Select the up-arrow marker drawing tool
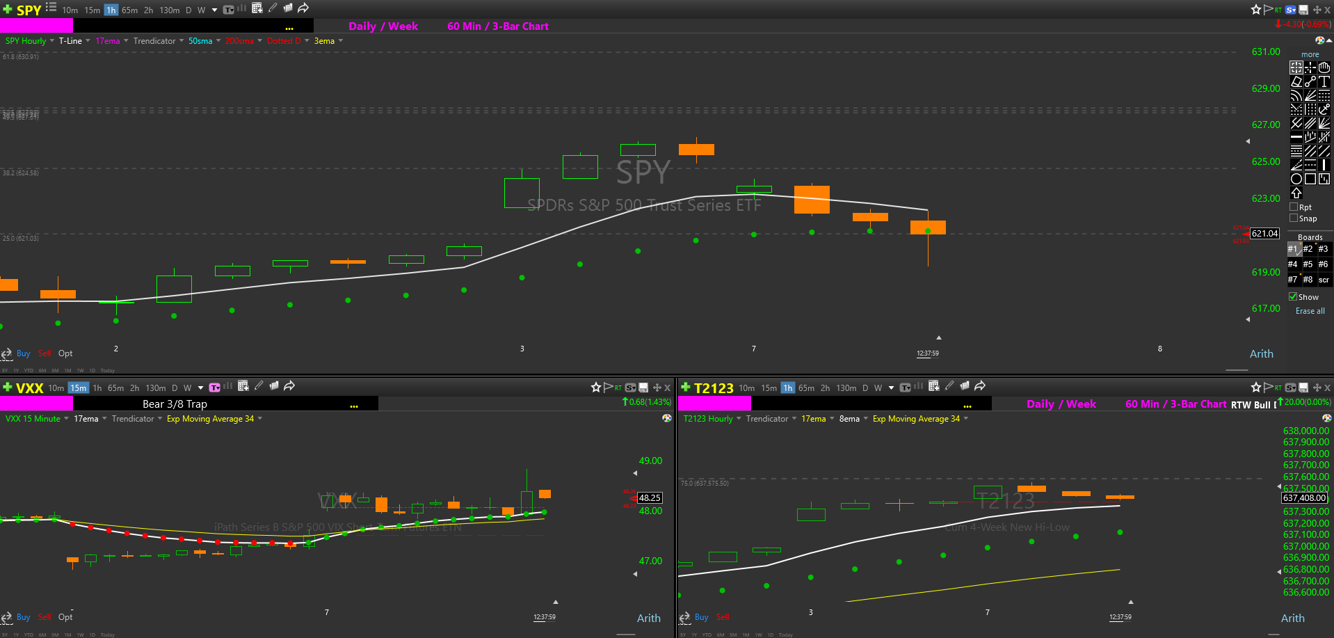 [1296, 193]
